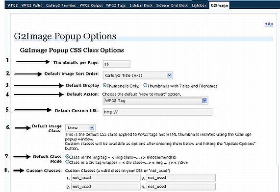Open the Default Image Class dropdown

80,128
